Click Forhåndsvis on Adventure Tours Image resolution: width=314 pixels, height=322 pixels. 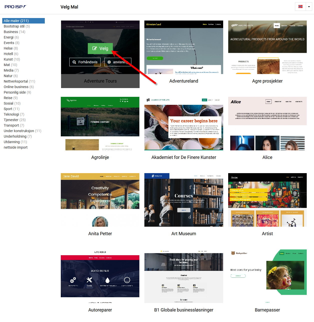coord(85,62)
